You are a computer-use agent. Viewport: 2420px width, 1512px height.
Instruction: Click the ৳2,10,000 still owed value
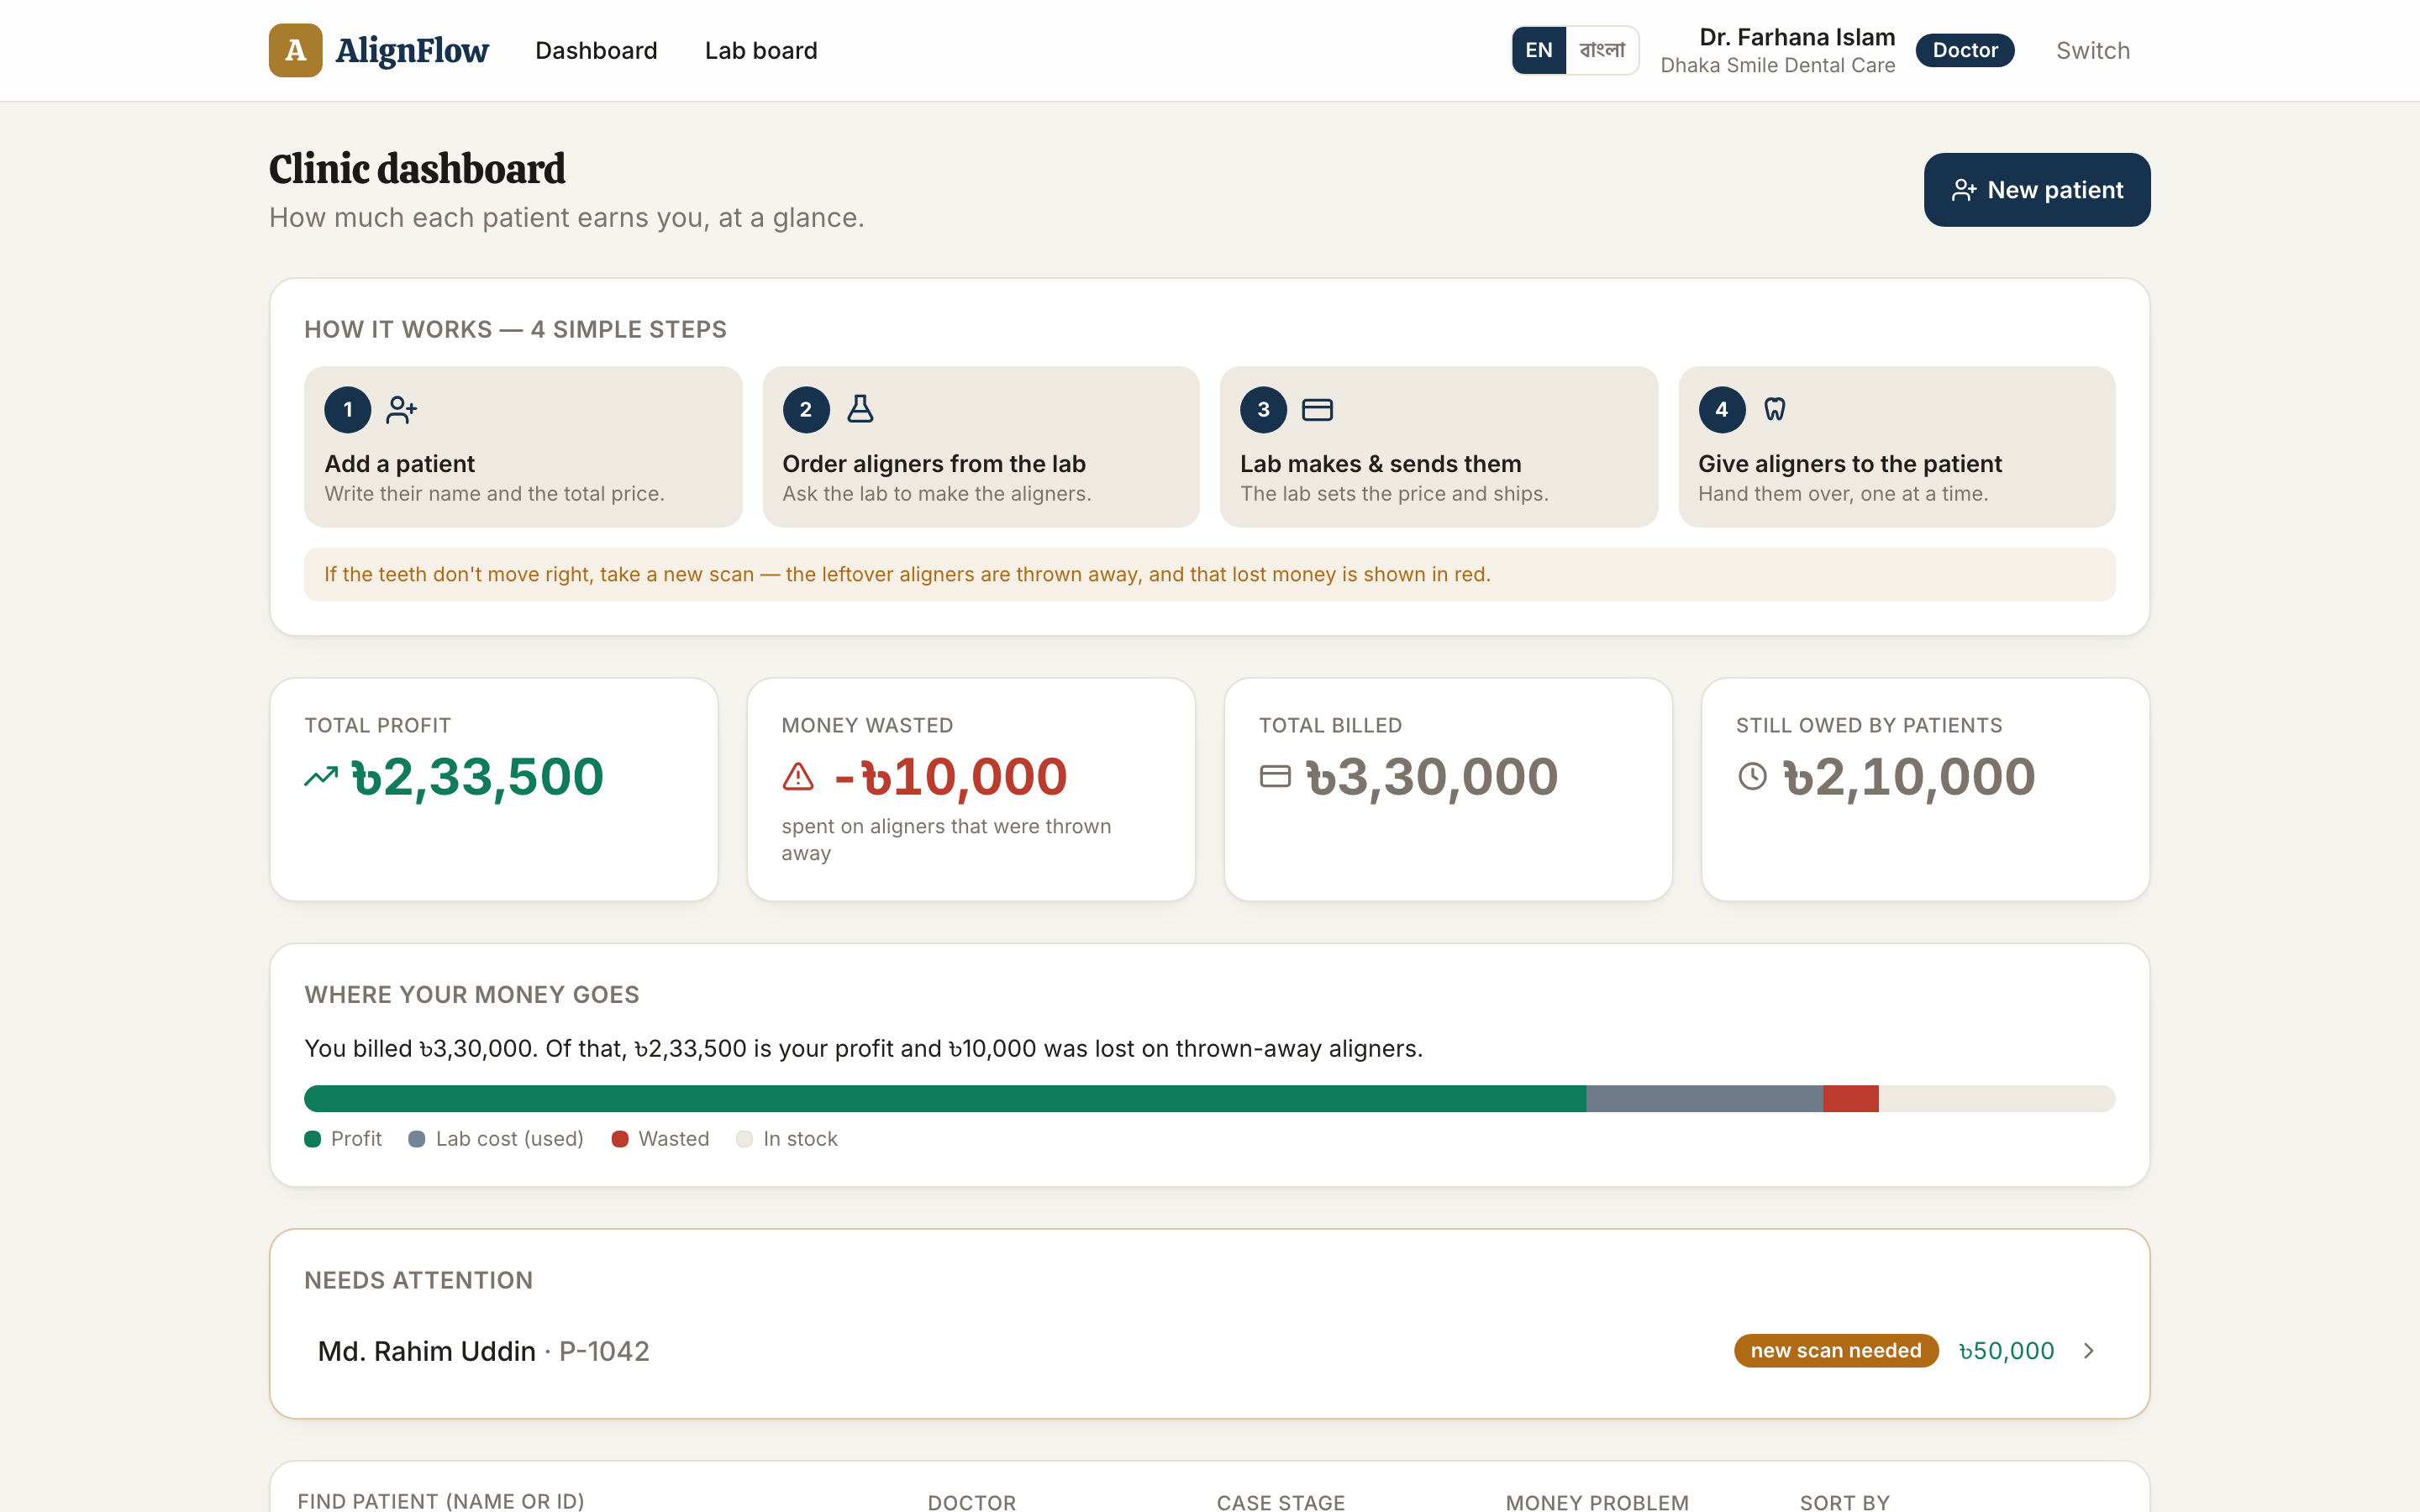click(1909, 777)
